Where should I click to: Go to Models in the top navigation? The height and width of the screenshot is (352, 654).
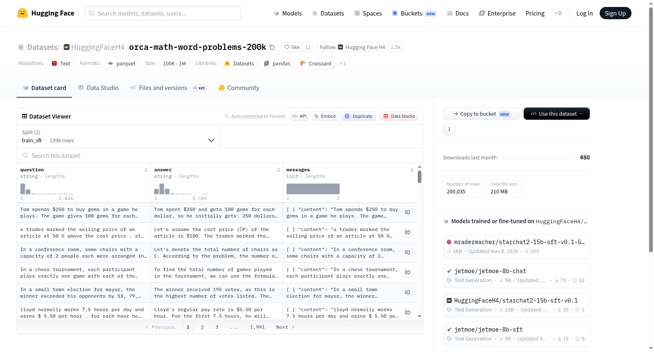(288, 13)
